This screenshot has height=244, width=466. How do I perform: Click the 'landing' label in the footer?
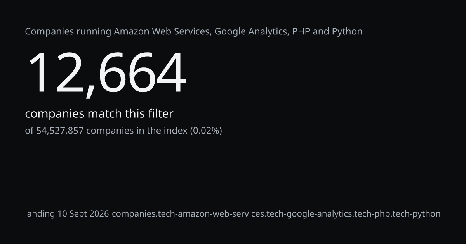pyautogui.click(x=40, y=214)
